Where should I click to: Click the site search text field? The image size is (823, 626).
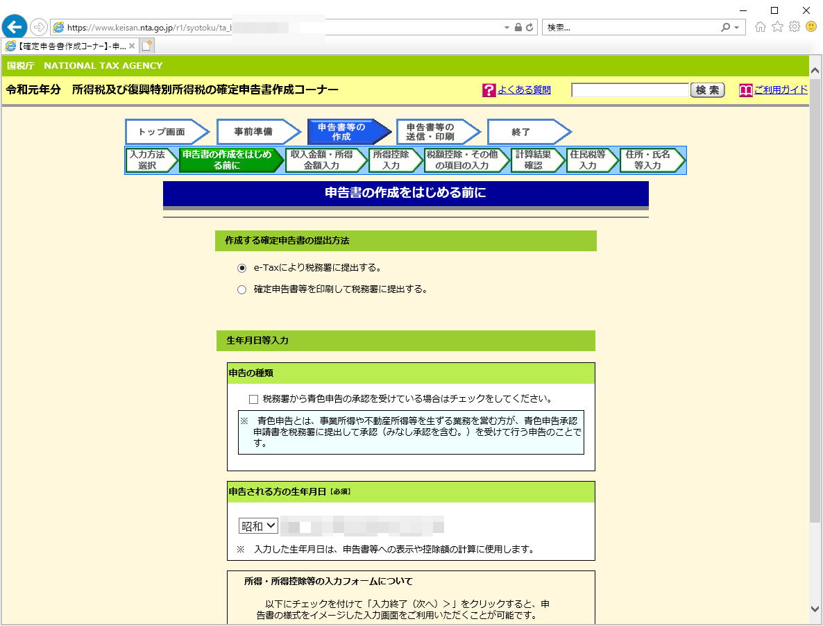pos(629,90)
